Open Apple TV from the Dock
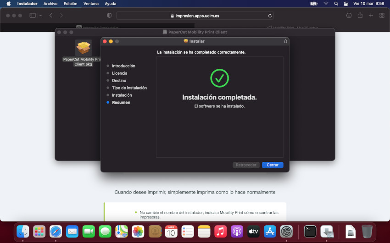This screenshot has width=390, height=243. click(x=253, y=232)
